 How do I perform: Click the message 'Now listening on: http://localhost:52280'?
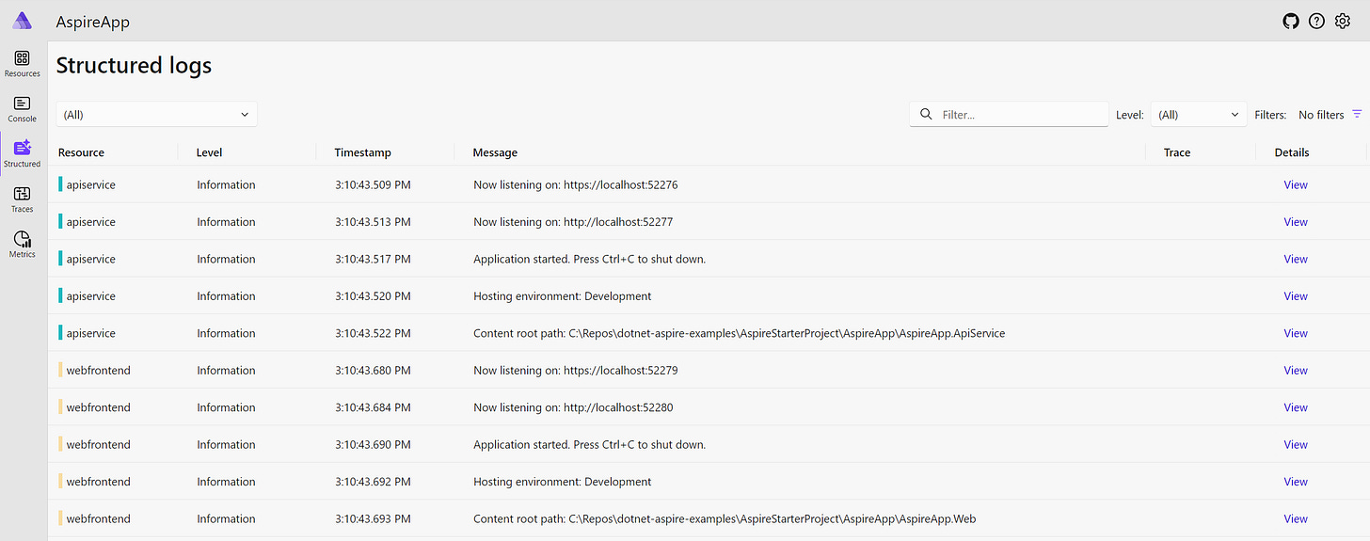(x=573, y=407)
